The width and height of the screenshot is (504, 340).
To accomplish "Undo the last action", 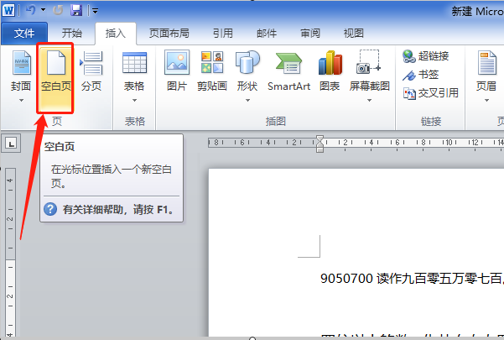I will coord(30,10).
